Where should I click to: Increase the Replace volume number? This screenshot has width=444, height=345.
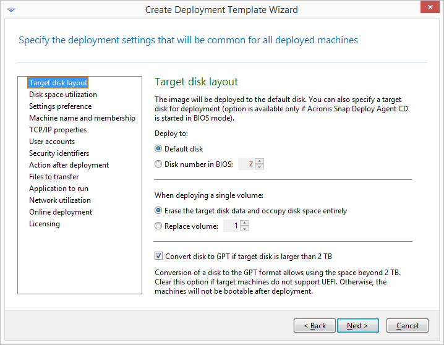(x=245, y=223)
